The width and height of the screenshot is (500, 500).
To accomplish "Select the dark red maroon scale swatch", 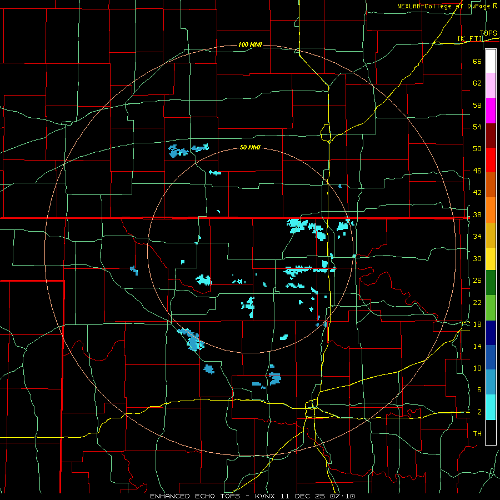I will point(491,136).
